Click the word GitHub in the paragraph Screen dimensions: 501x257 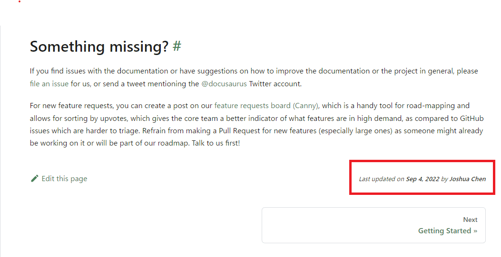coord(472,119)
